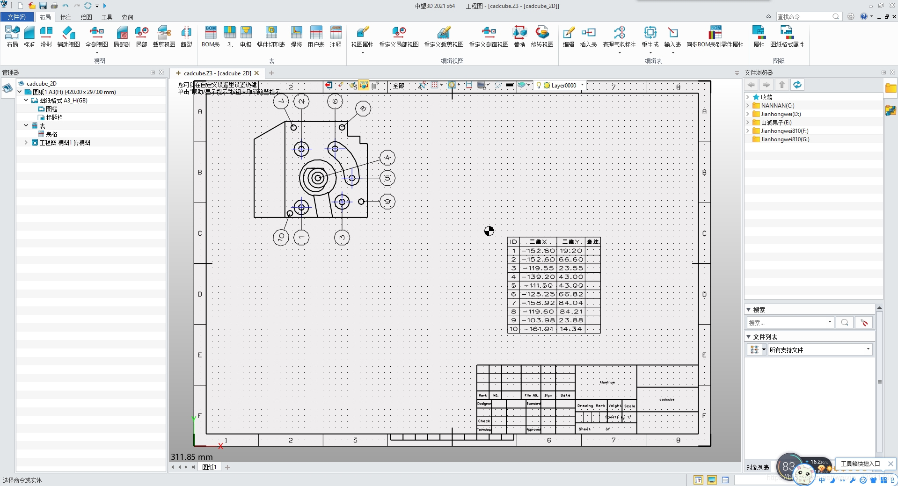The width and height of the screenshot is (898, 486).
Task: Select the 投影 projection view tool
Action: pos(46,36)
